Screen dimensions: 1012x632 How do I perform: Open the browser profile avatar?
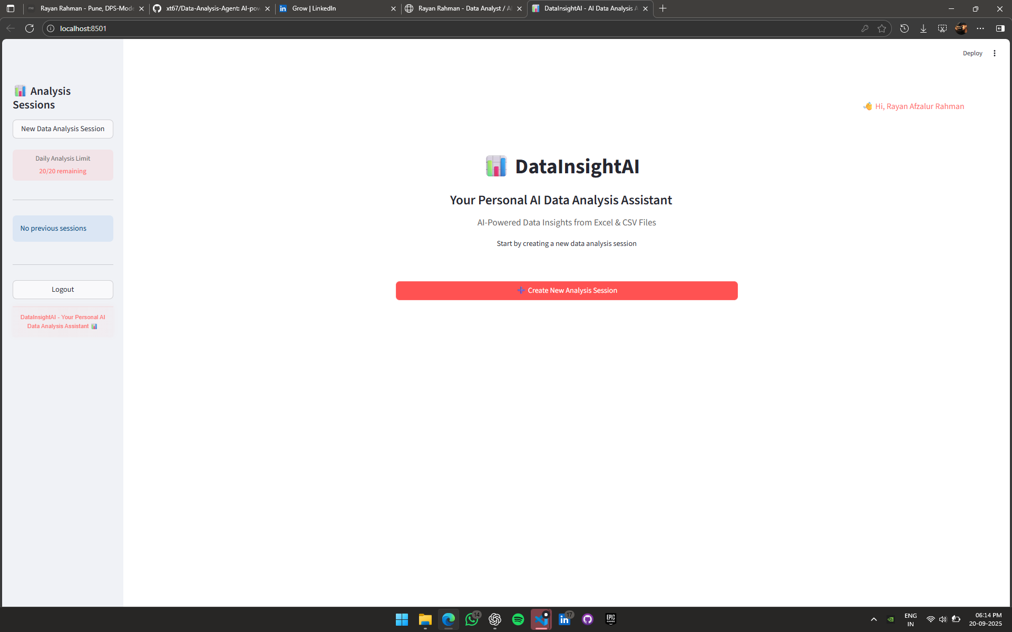click(x=961, y=28)
